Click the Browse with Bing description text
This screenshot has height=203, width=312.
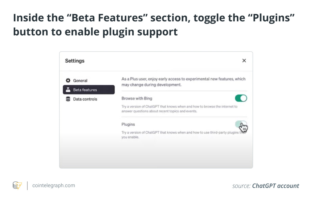[x=179, y=109]
